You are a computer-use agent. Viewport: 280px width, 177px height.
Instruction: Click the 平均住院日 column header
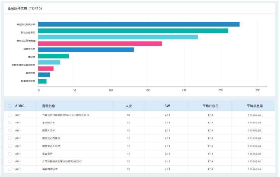210,106
